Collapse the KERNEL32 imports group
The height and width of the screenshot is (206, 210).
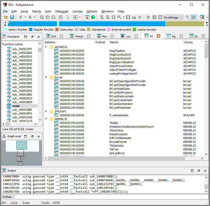click(x=46, y=119)
